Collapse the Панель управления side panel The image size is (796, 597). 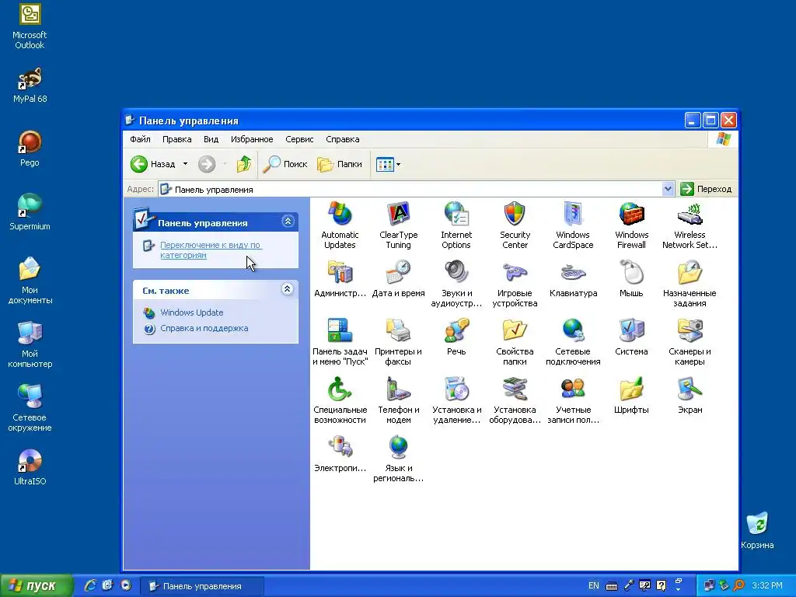click(x=288, y=222)
